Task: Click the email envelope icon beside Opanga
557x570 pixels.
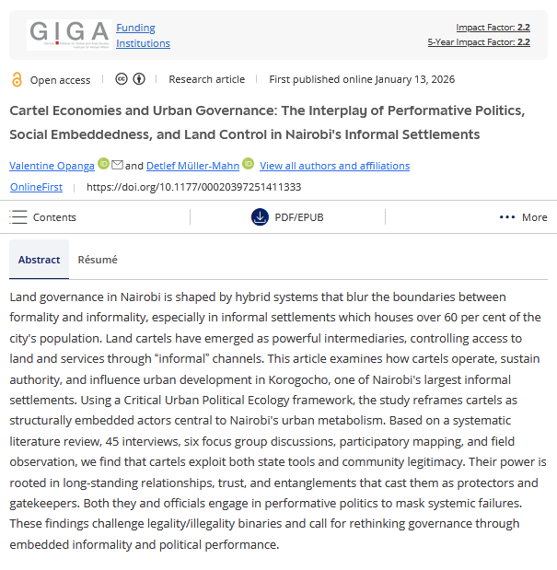Action: (x=117, y=165)
